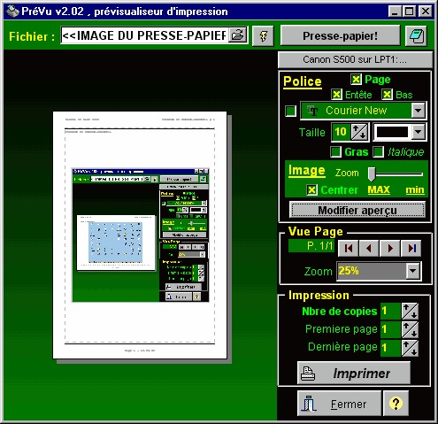Click the Modifier aperçu button
The width and height of the screenshot is (438, 424).
(x=357, y=211)
